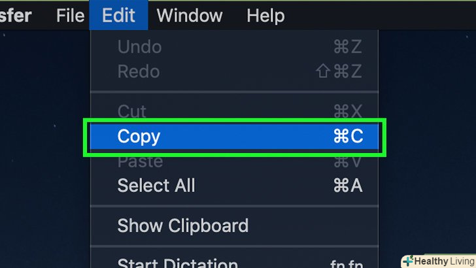The width and height of the screenshot is (476, 268).
Task: Click the Healthy Living watermark text
Action: 446,261
